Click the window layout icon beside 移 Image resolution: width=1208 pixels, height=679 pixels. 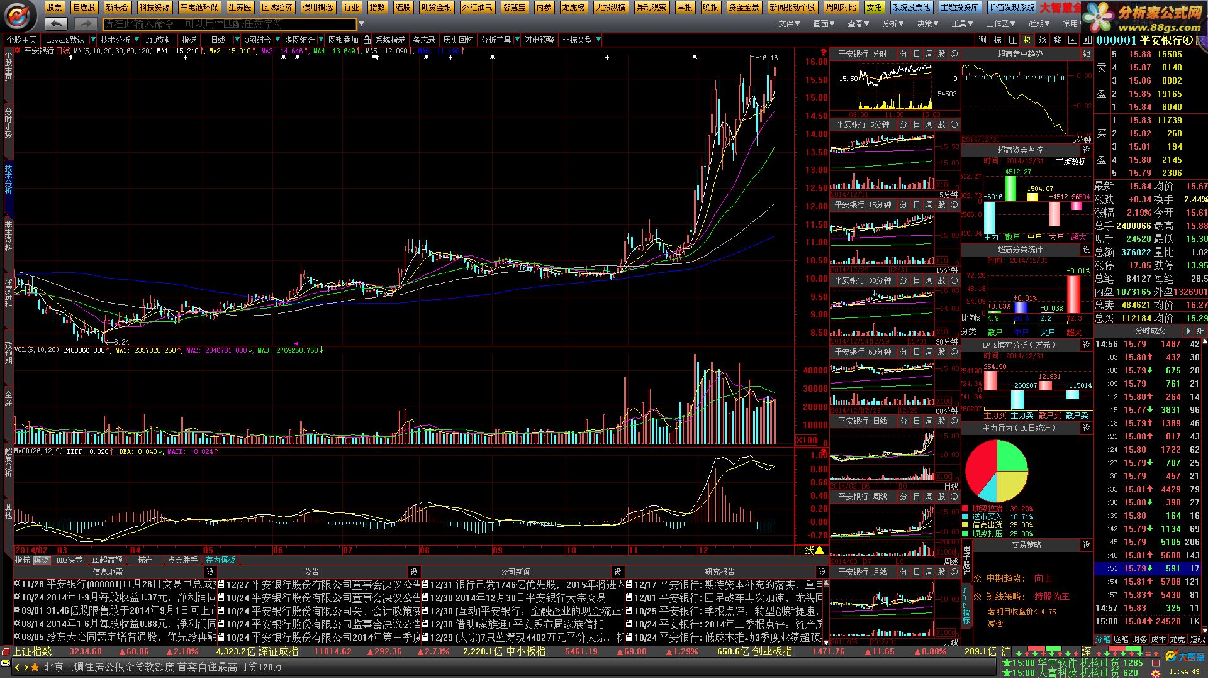tap(1071, 40)
